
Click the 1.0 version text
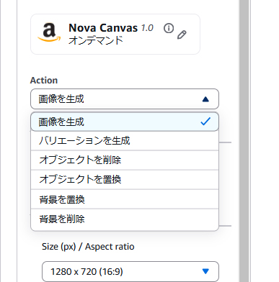[x=147, y=28]
